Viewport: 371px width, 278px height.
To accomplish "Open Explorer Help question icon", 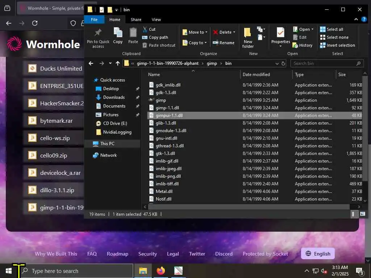I will [364, 20].
